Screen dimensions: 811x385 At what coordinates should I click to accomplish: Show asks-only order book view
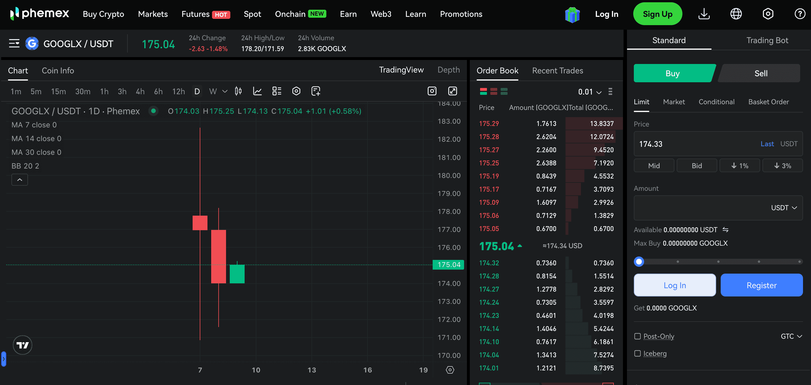tap(494, 91)
